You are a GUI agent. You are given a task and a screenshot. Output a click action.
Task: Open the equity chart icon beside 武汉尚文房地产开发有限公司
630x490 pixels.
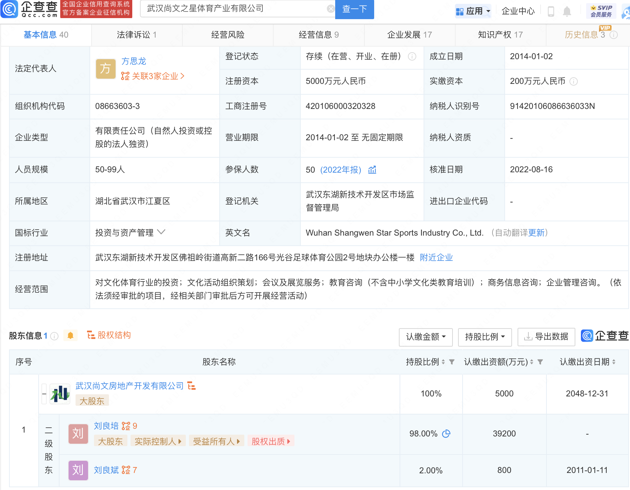pyautogui.click(x=191, y=386)
